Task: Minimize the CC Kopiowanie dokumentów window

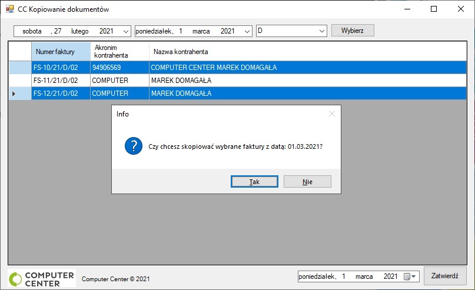Action: [407, 9]
